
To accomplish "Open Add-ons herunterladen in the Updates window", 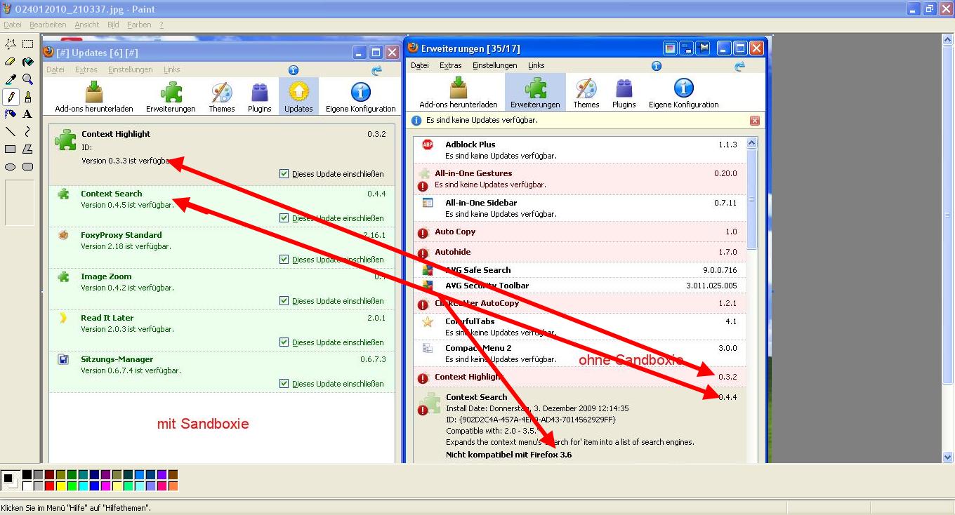I will 94,96.
